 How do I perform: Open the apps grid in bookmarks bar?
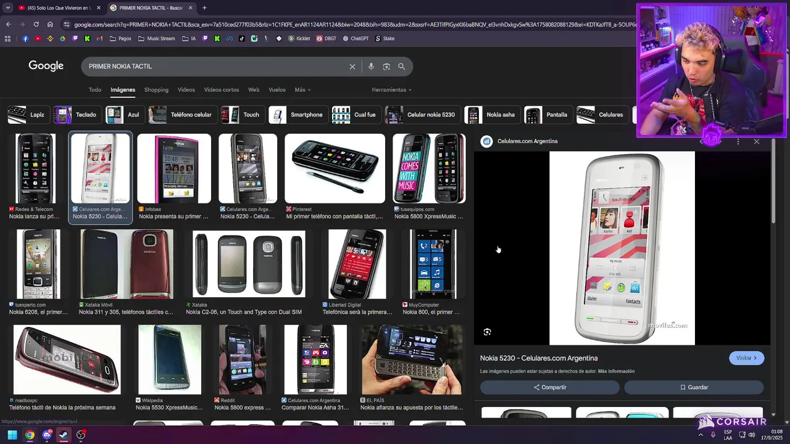pos(7,38)
